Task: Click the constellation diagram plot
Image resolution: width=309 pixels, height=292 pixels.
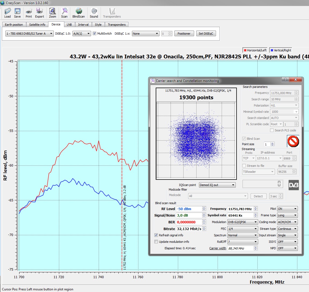Action: click(196, 141)
